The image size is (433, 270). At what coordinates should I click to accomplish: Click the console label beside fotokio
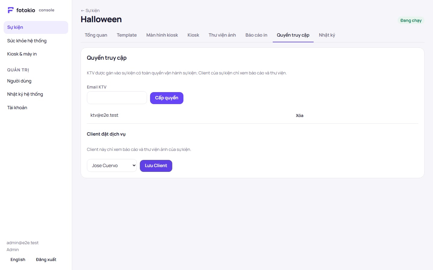click(x=47, y=10)
